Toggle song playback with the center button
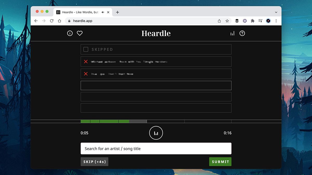 pyautogui.click(x=156, y=133)
